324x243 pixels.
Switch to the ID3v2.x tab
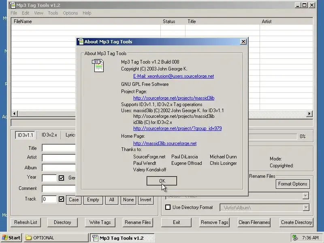49,135
